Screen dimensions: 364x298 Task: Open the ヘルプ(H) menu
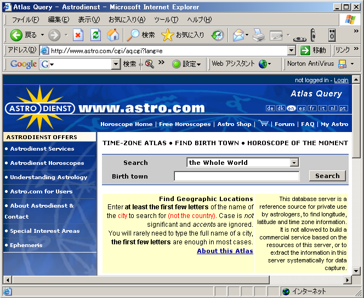pyautogui.click(x=200, y=20)
